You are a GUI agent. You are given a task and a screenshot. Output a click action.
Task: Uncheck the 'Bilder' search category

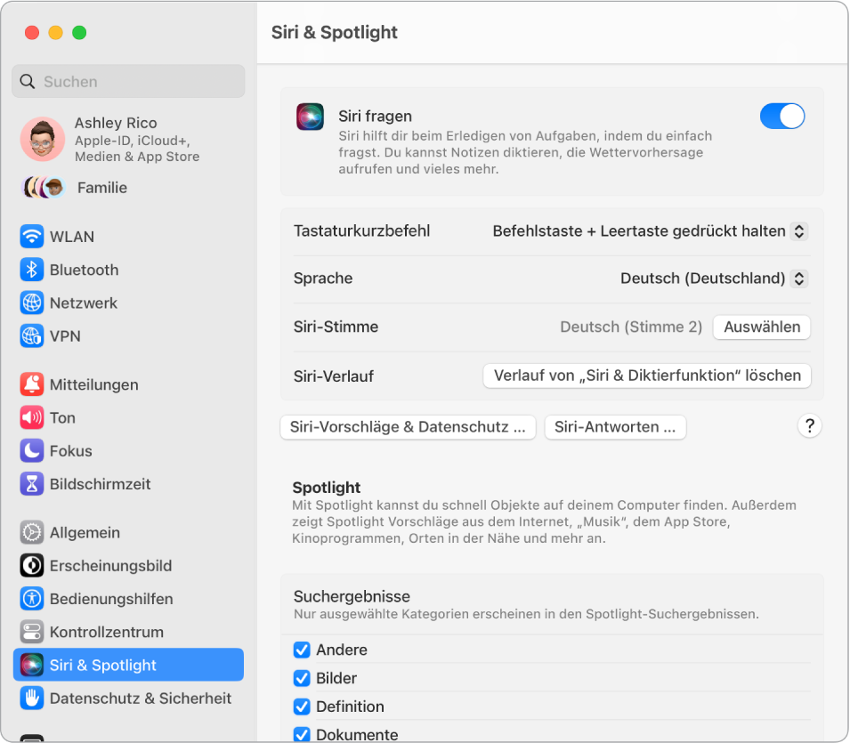point(301,678)
